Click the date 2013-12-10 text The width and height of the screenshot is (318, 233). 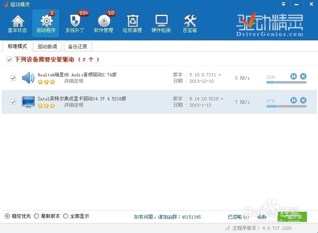click(x=201, y=81)
